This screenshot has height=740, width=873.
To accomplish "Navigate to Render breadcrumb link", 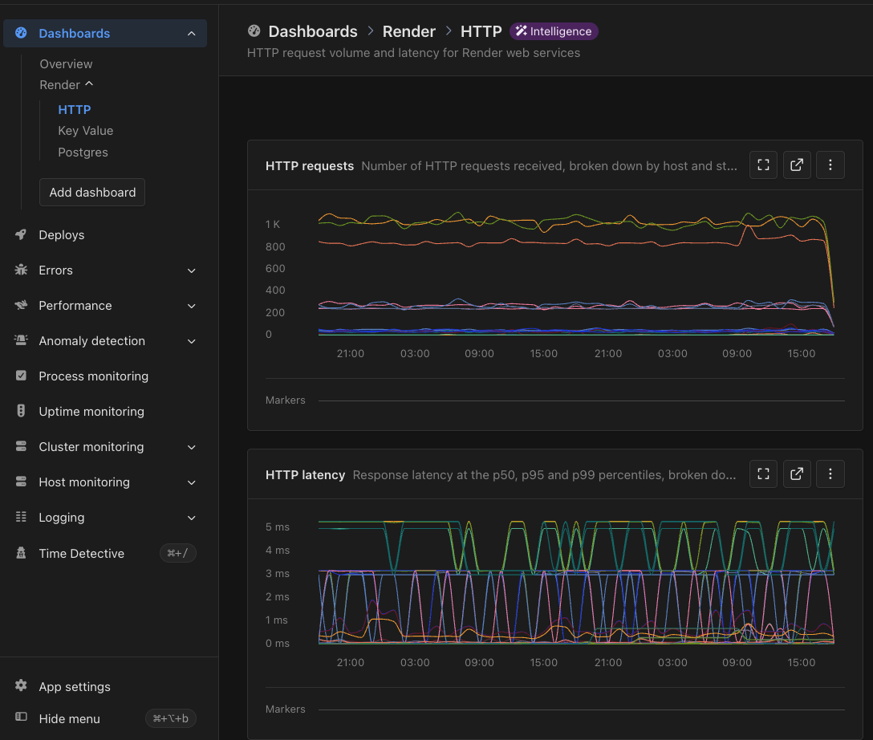I will click(408, 31).
